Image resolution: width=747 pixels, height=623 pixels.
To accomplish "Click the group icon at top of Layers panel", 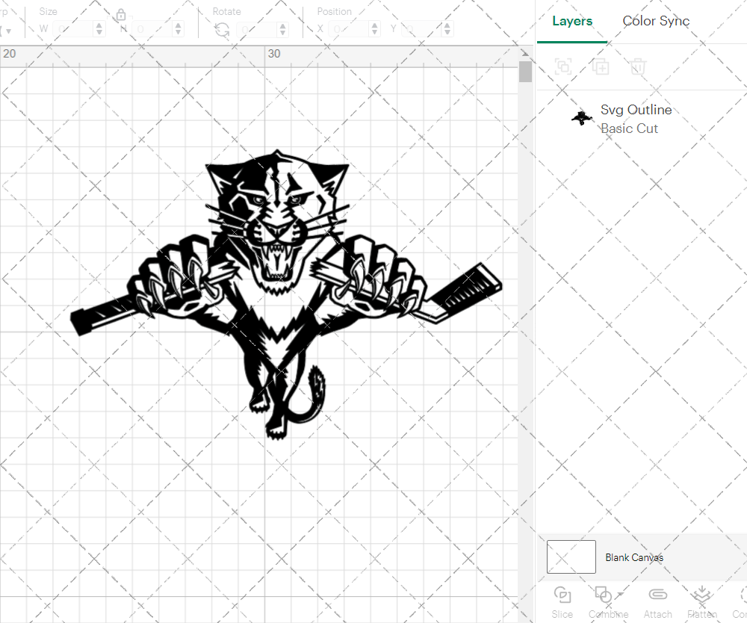I will [x=563, y=66].
